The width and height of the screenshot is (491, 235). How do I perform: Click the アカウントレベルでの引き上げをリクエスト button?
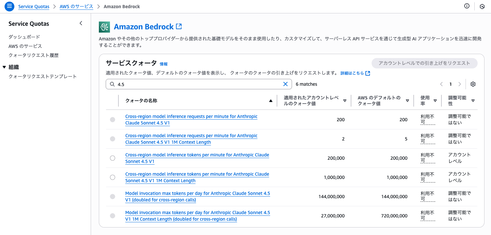pos(424,63)
